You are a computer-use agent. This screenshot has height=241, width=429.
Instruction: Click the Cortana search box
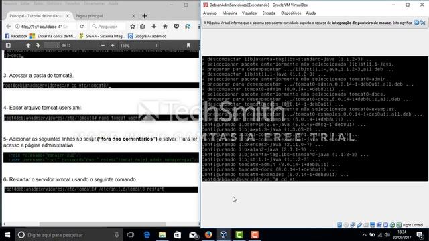(x=69, y=235)
